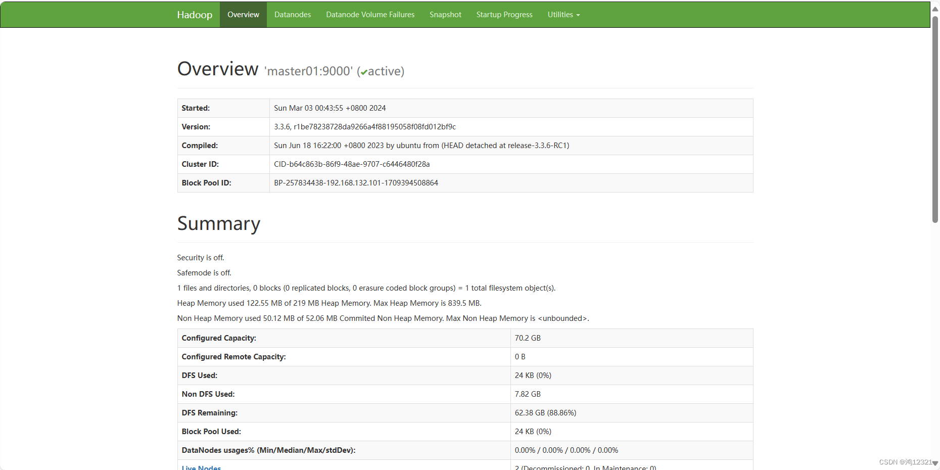
Task: Click the 'master01:9000' hostname text
Action: tap(308, 71)
